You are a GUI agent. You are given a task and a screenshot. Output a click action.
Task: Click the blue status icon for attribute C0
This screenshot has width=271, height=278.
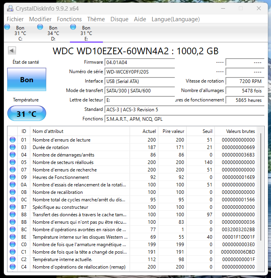(x=13, y=244)
